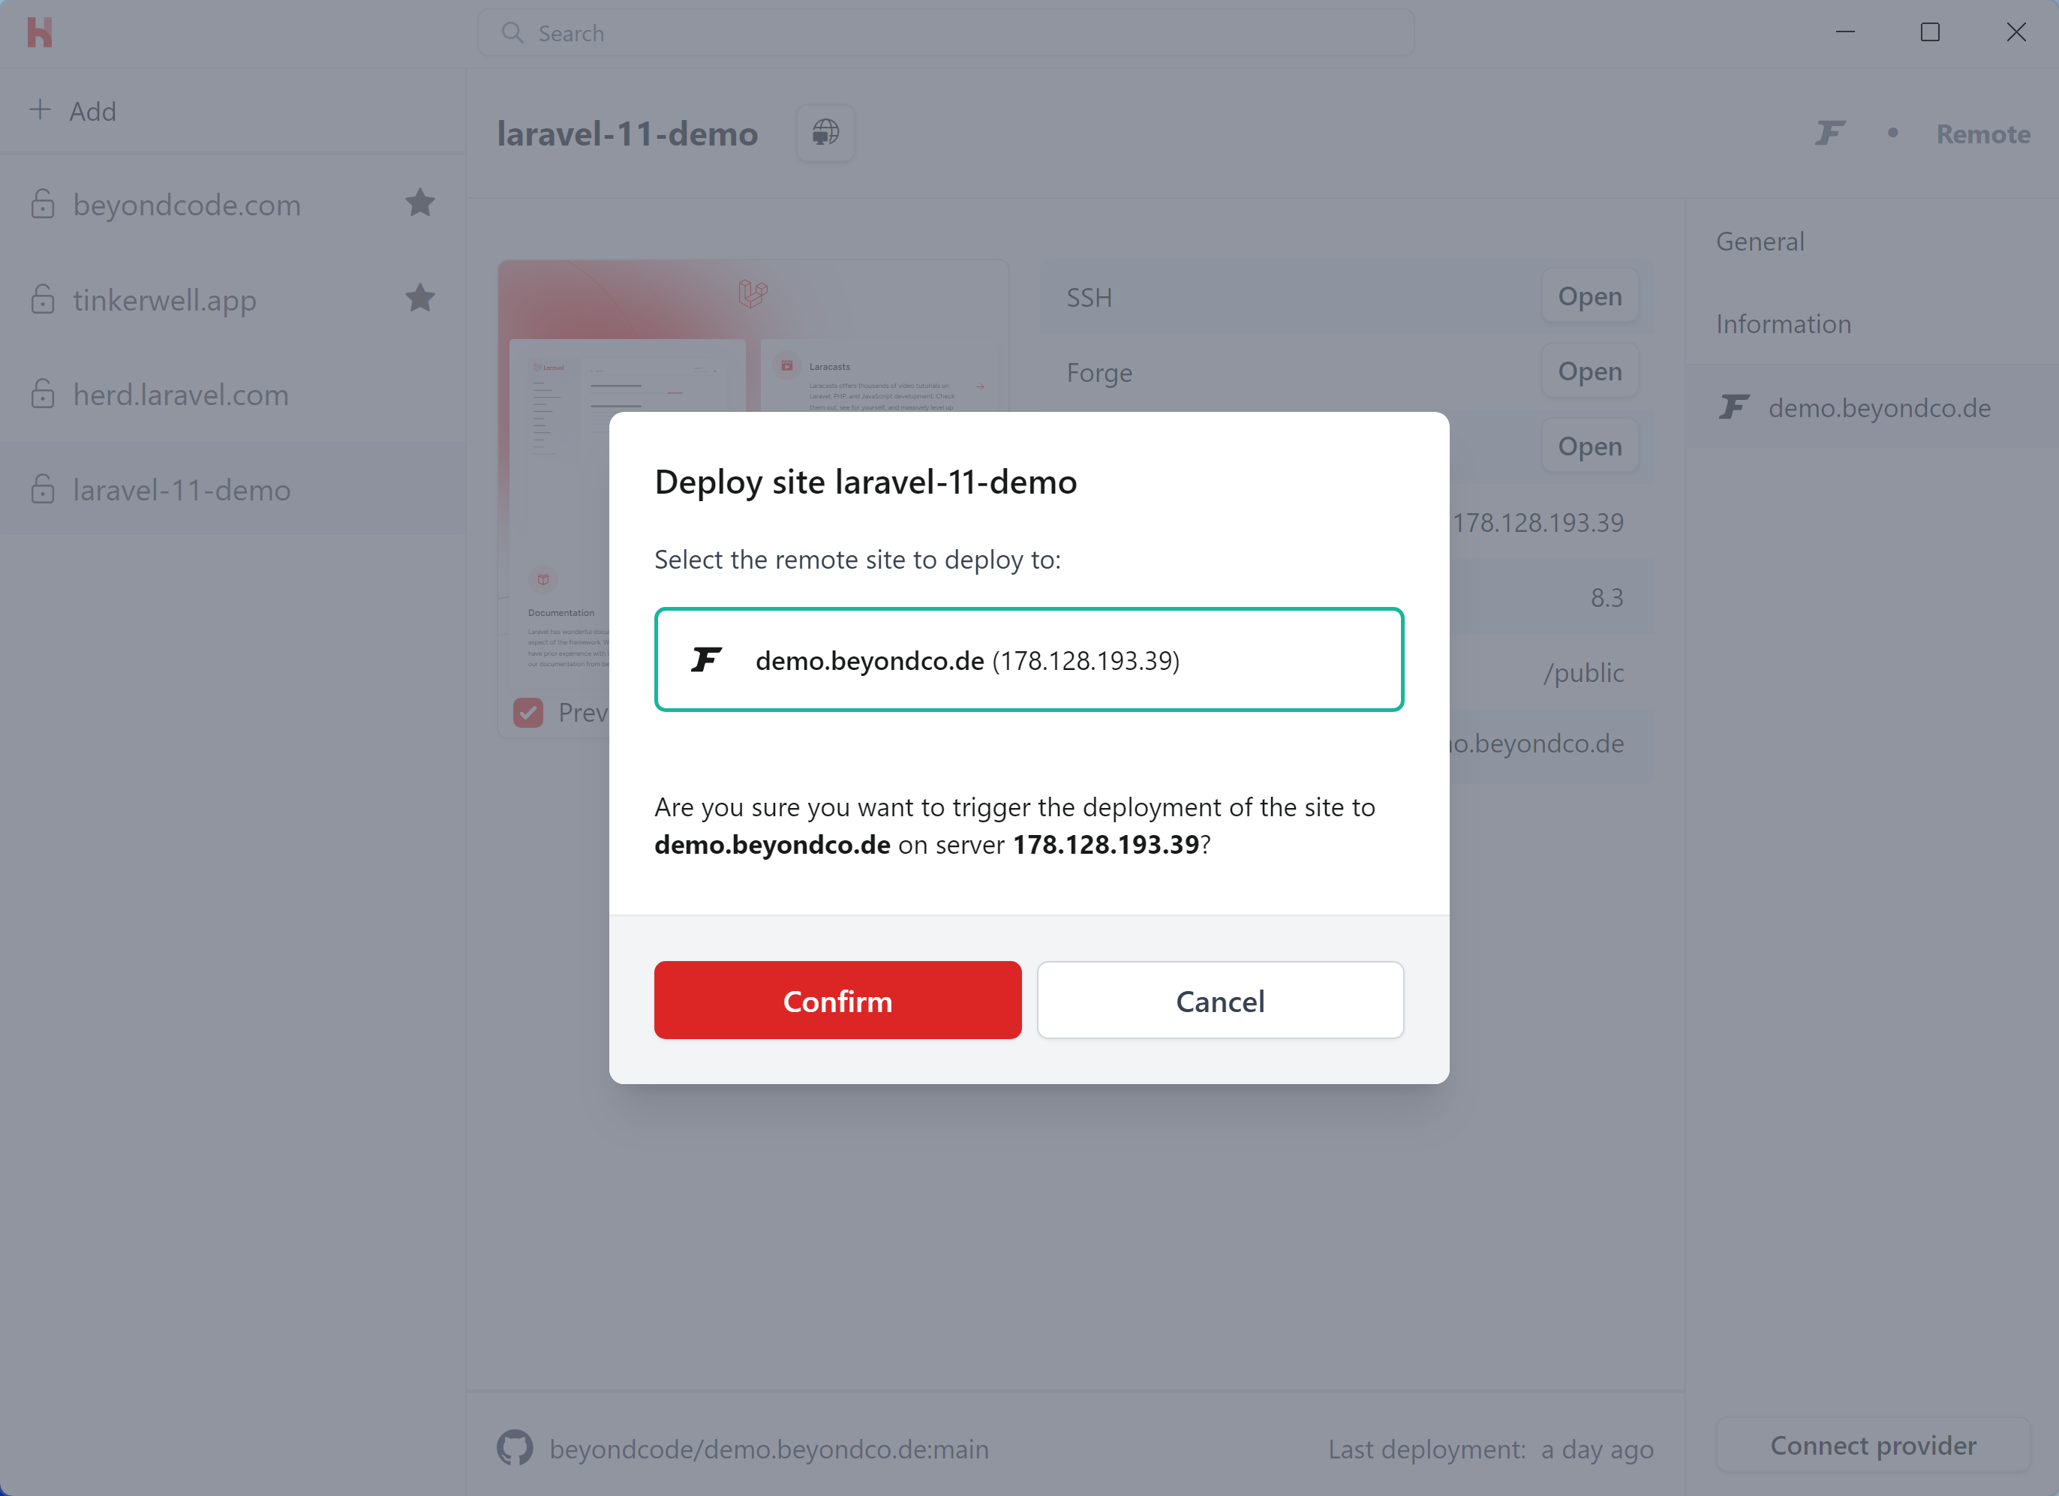2059x1496 pixels.
Task: Uncheck the Preview checkbox behind the dialog
Action: pos(528,712)
